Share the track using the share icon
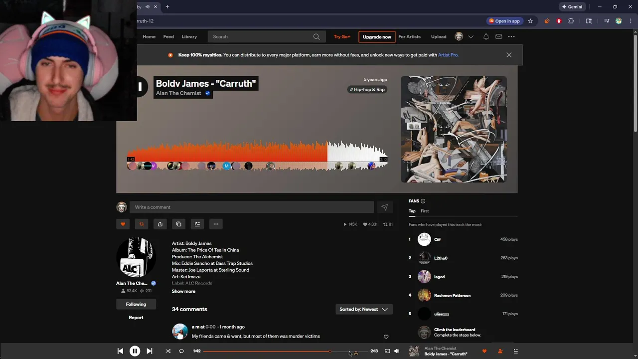 (160, 224)
